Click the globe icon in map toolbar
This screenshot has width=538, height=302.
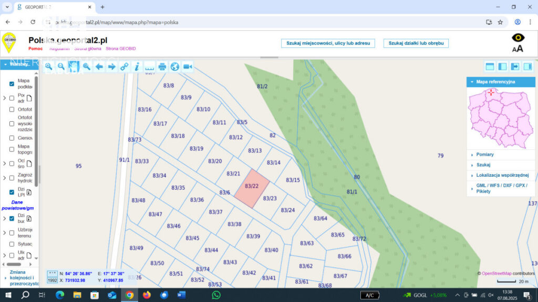175,67
